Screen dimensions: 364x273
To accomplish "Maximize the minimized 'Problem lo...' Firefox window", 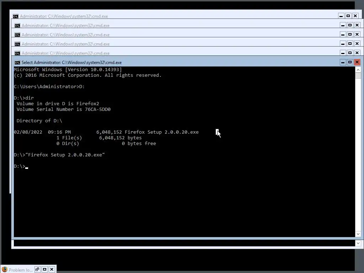I will click(44, 269).
